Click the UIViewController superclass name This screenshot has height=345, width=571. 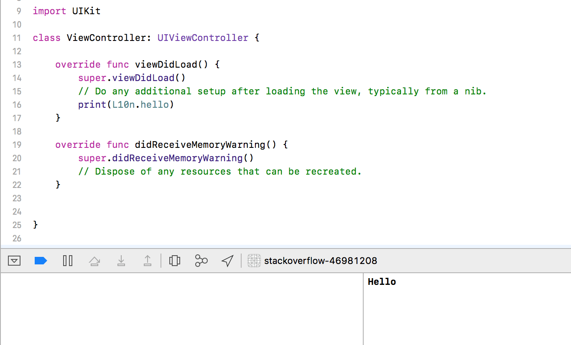[203, 38]
